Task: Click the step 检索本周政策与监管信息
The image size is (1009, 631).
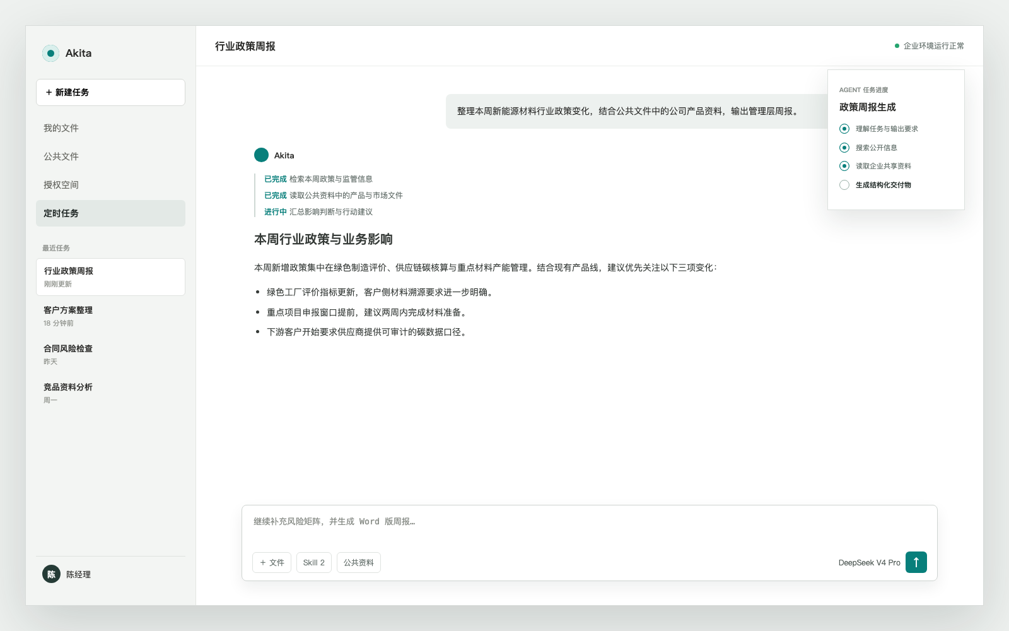Action: (331, 179)
